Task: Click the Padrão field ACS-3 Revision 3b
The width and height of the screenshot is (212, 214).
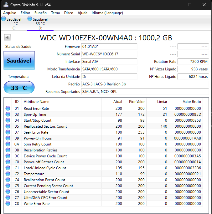Action: (x=145, y=84)
